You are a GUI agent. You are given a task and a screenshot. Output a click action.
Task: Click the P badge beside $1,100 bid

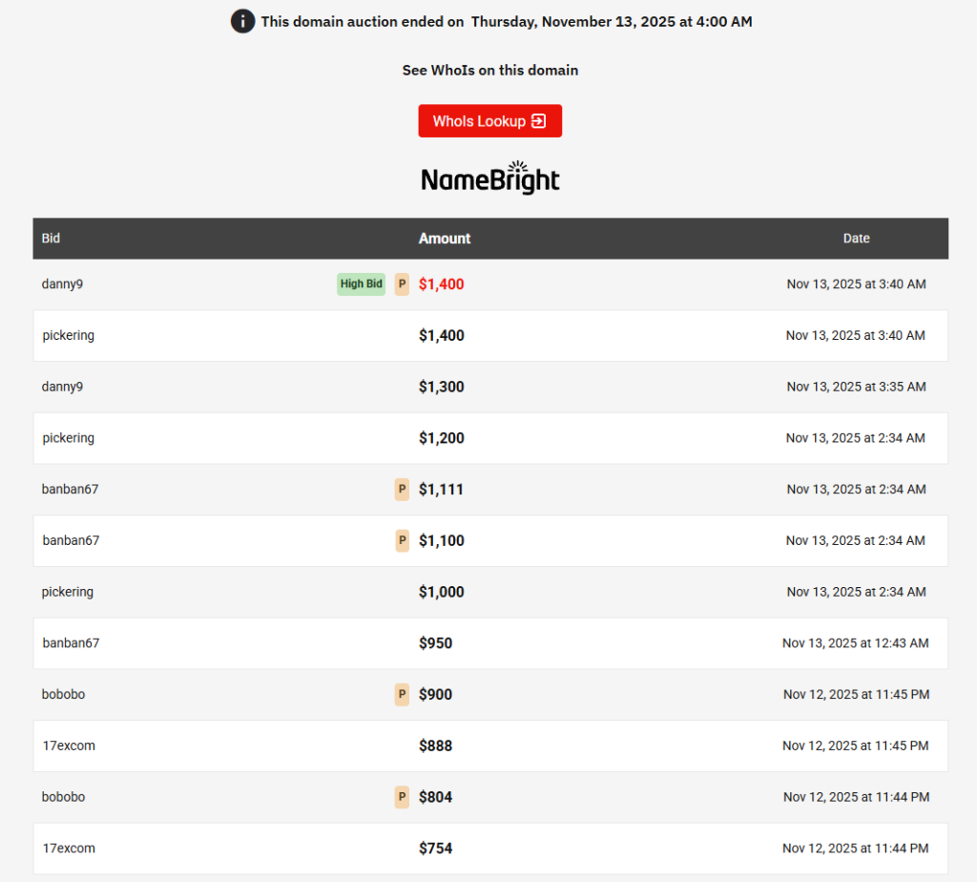pyautogui.click(x=402, y=540)
